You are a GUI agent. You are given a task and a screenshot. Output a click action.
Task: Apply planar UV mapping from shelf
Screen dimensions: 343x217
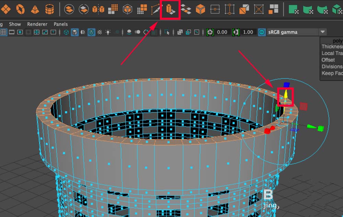pyautogui.click(x=293, y=9)
